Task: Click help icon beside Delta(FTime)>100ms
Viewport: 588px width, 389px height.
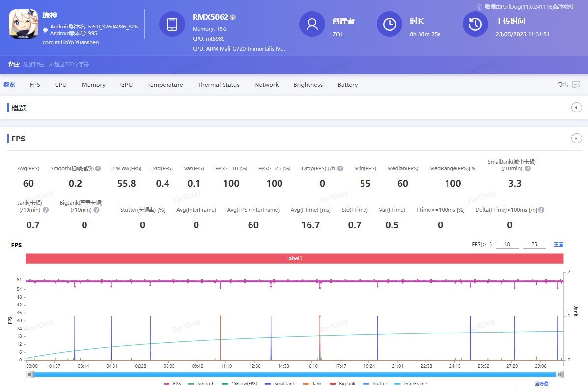Action: (541, 210)
